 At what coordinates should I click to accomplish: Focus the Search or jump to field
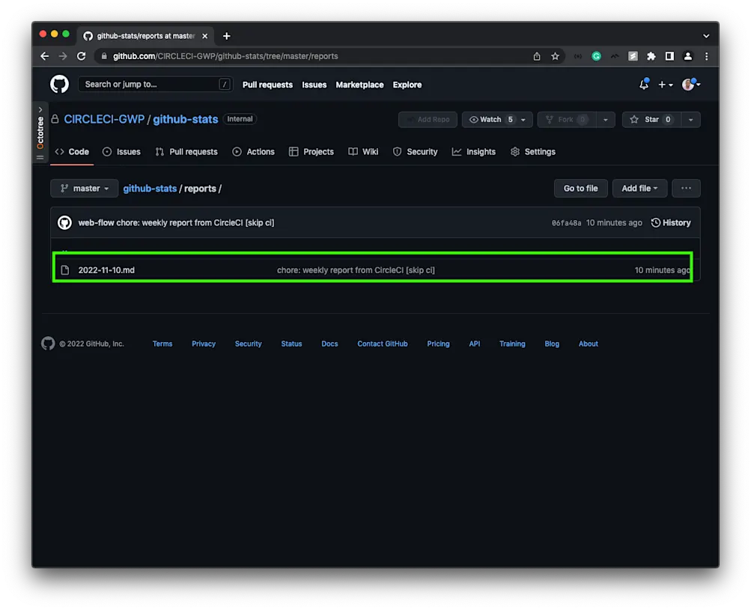click(156, 85)
